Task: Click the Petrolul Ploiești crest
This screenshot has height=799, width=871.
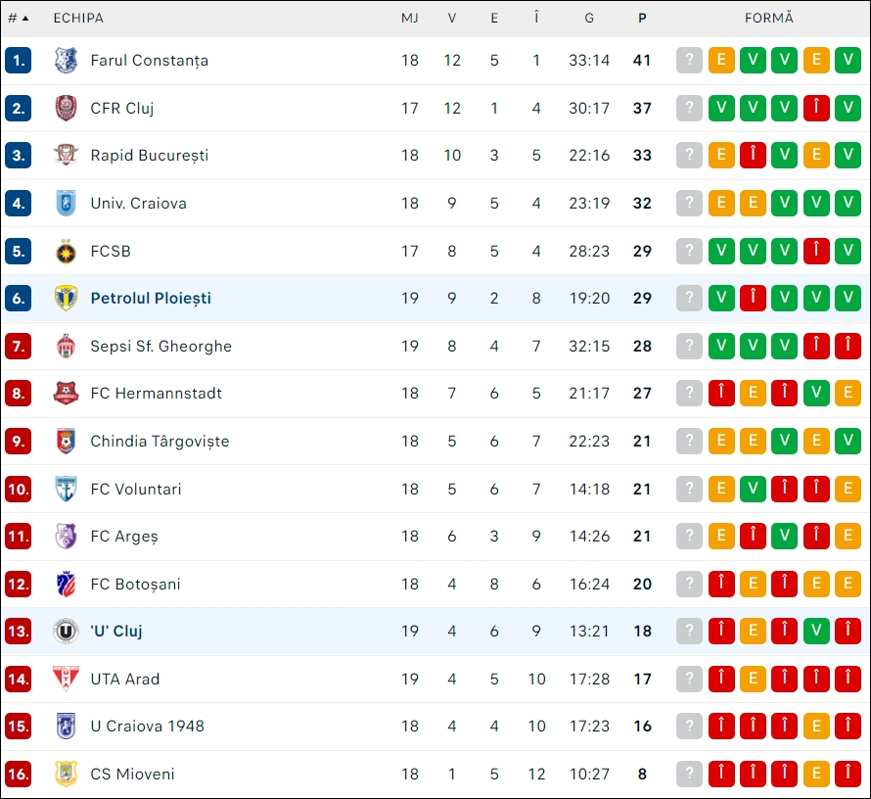Action: 66,298
